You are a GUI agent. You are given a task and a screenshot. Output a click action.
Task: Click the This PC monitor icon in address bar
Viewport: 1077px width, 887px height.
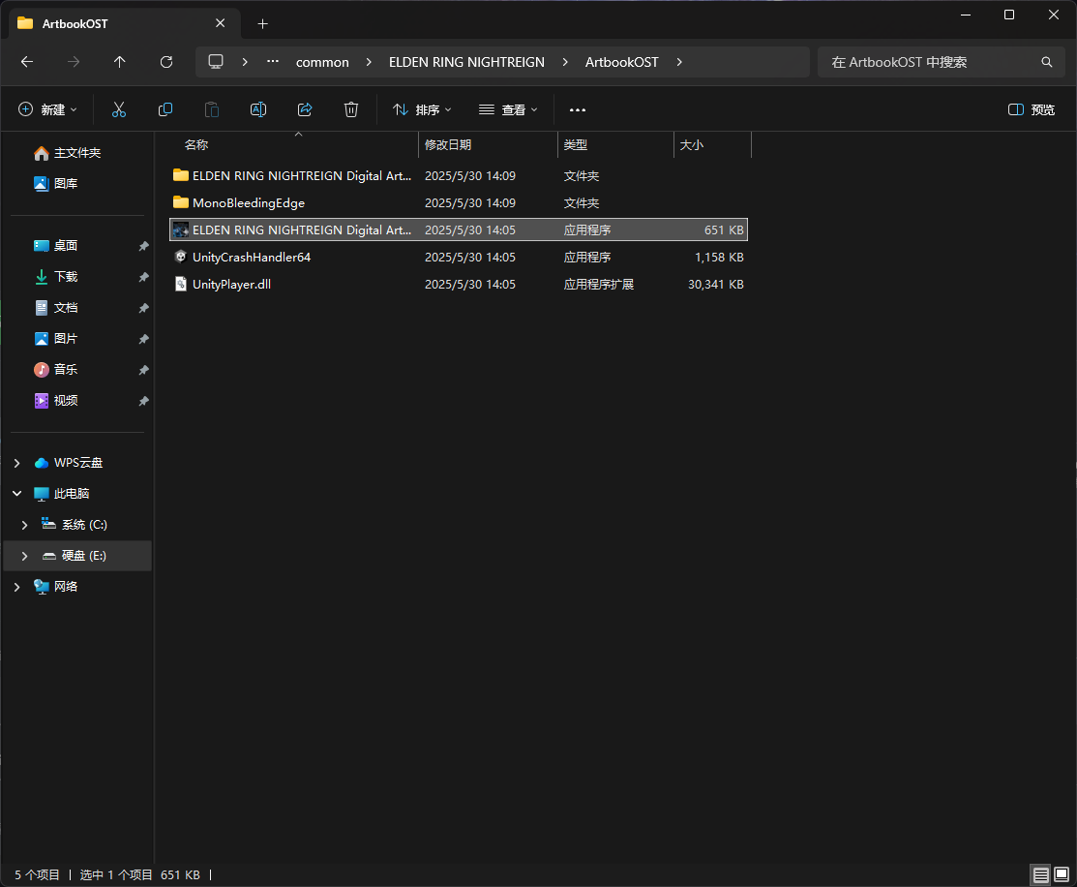click(216, 62)
